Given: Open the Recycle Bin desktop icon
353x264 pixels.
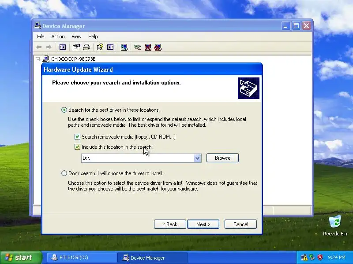Looking at the screenshot, I should pyautogui.click(x=335, y=226).
